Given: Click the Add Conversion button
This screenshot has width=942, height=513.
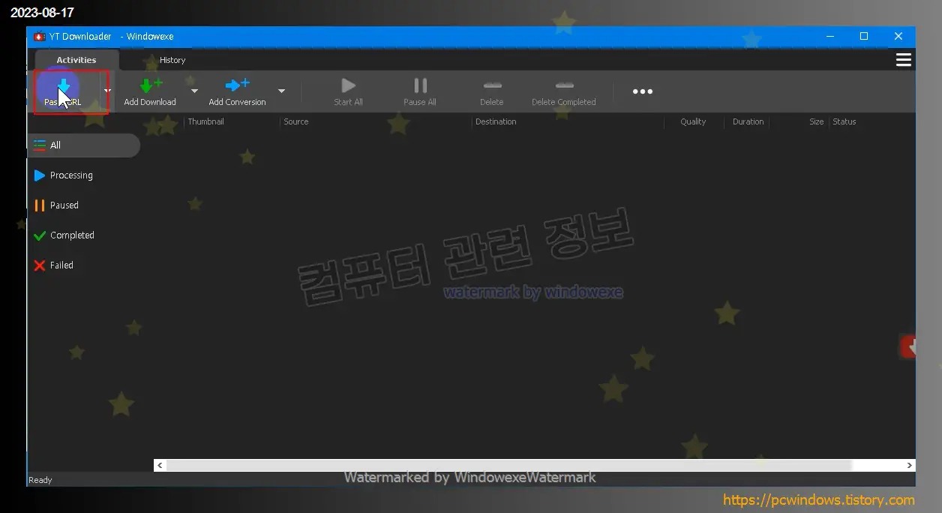Looking at the screenshot, I should point(237,92).
